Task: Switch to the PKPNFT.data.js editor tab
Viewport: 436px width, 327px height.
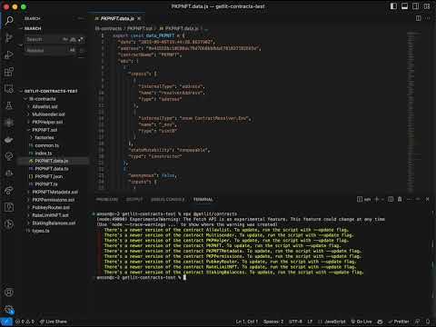Action: (117, 19)
